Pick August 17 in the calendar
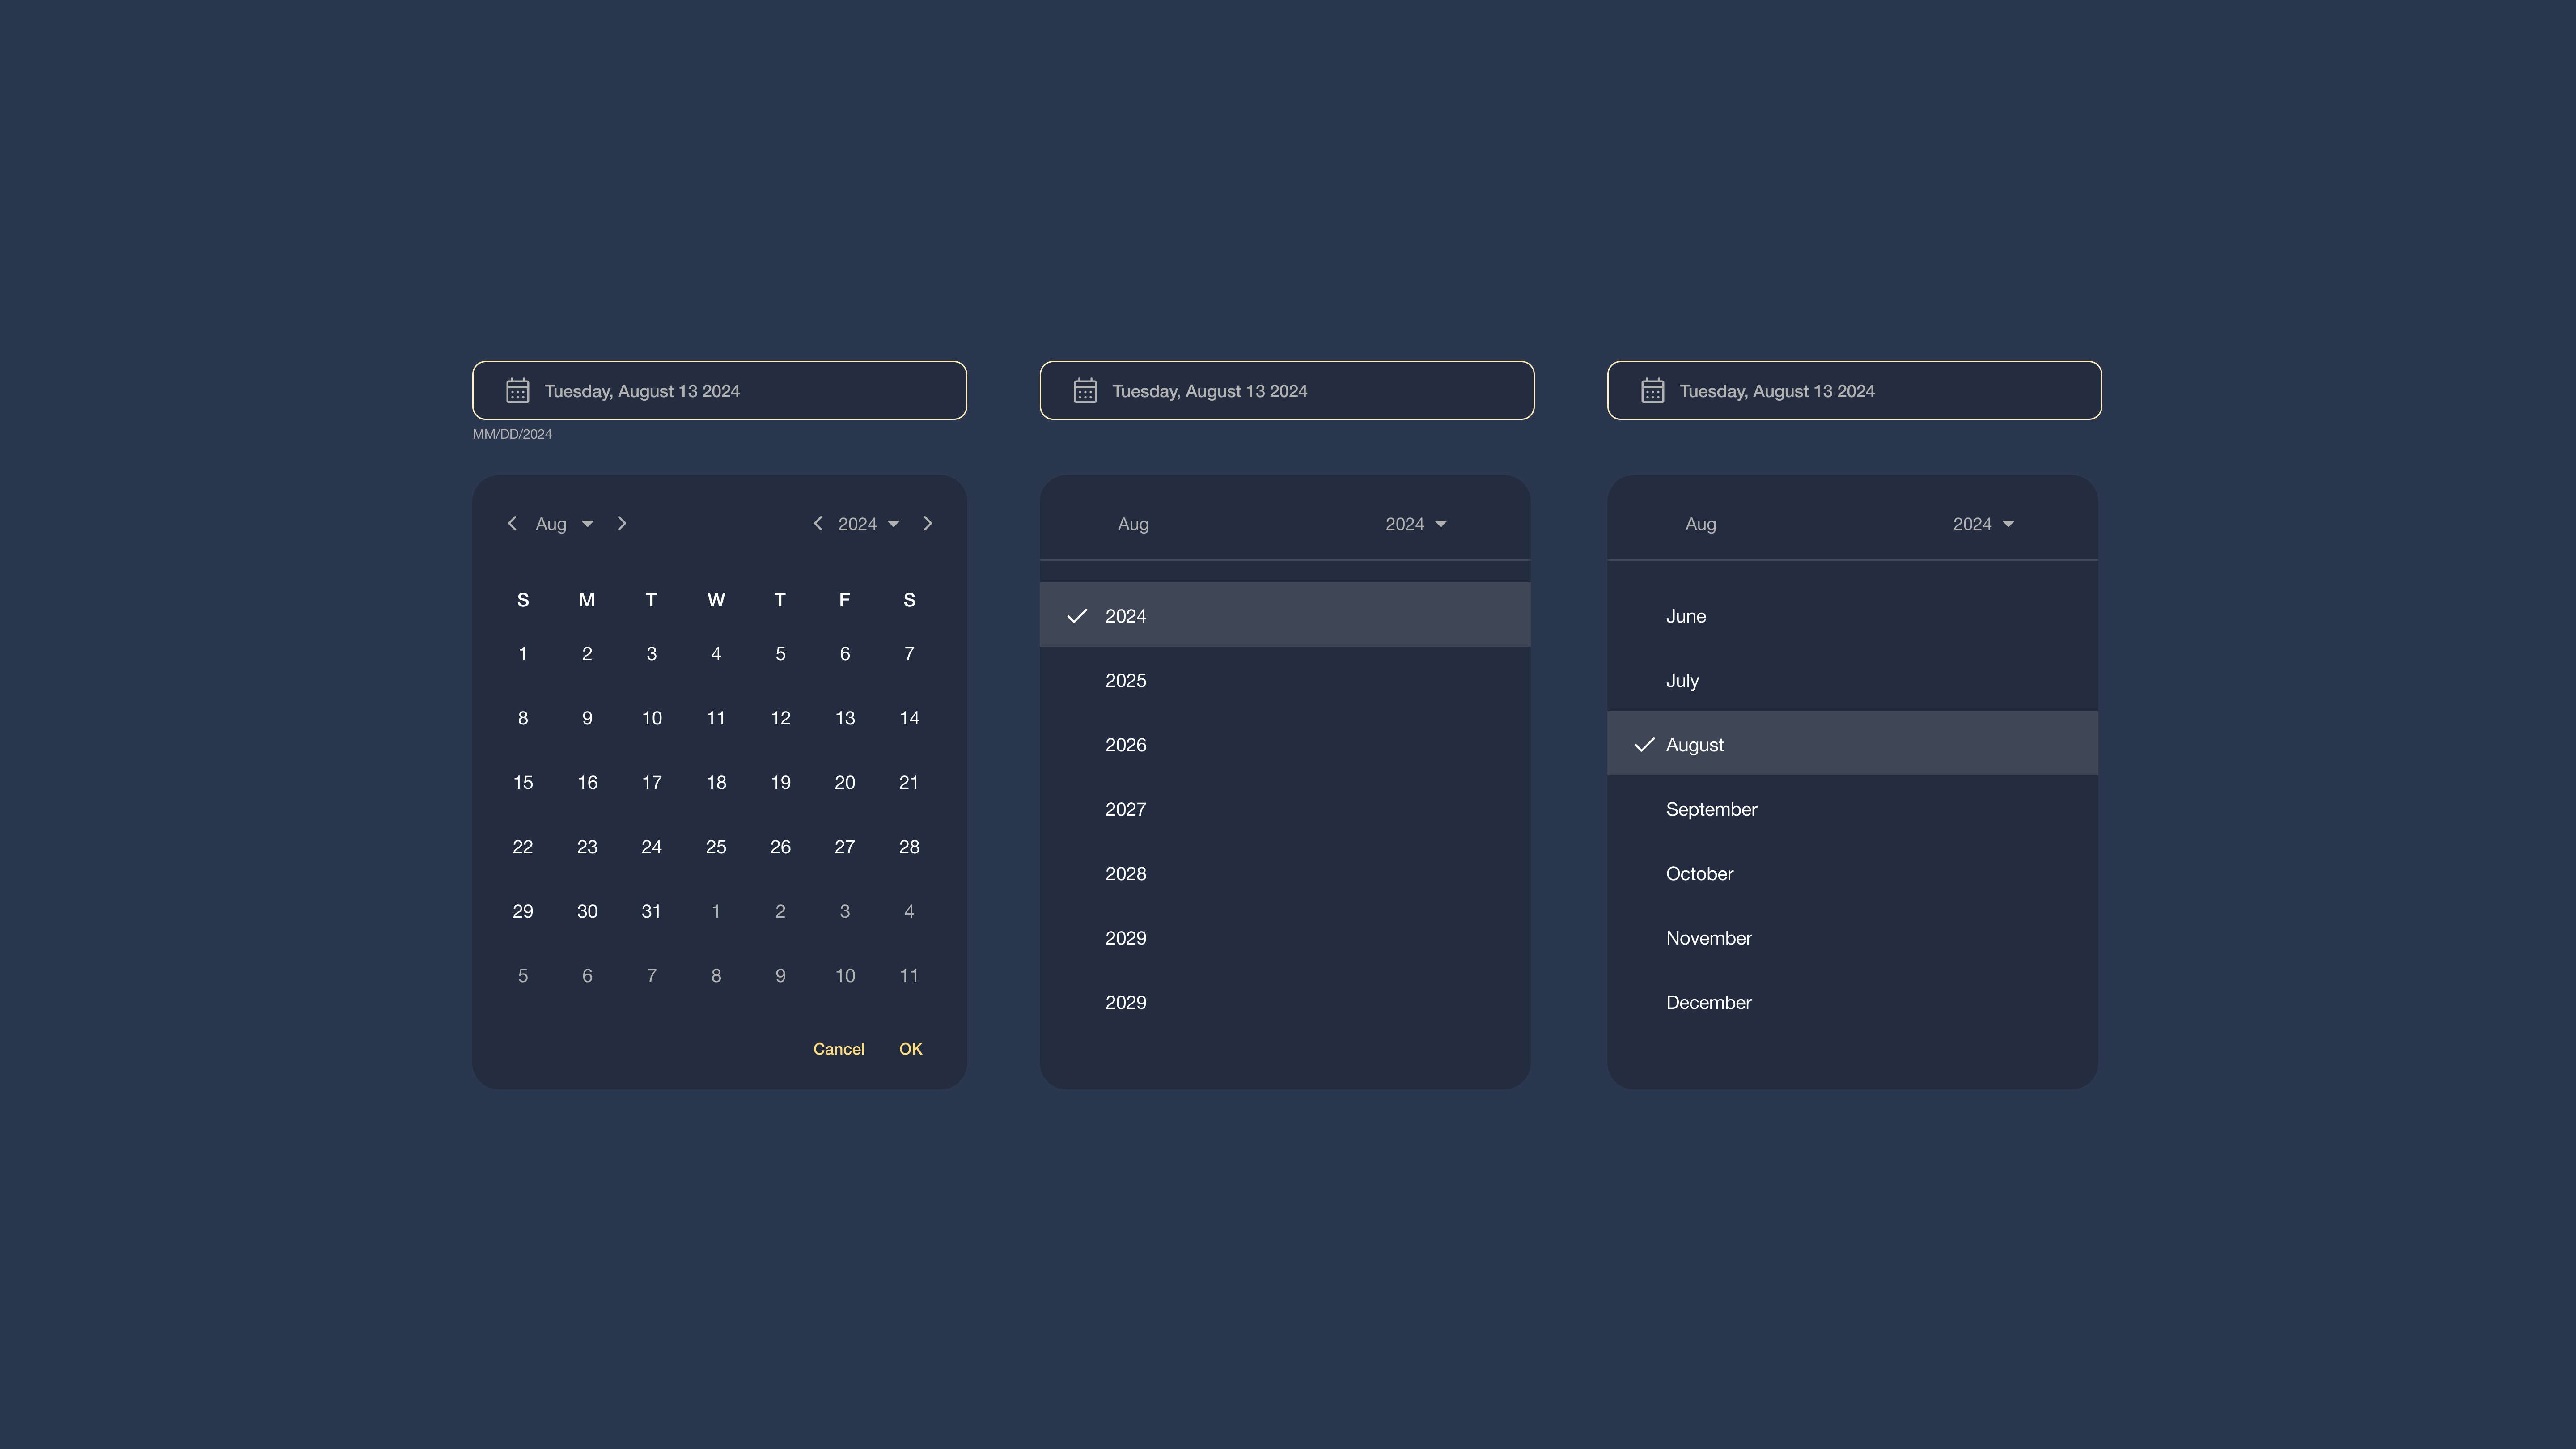 652,782
